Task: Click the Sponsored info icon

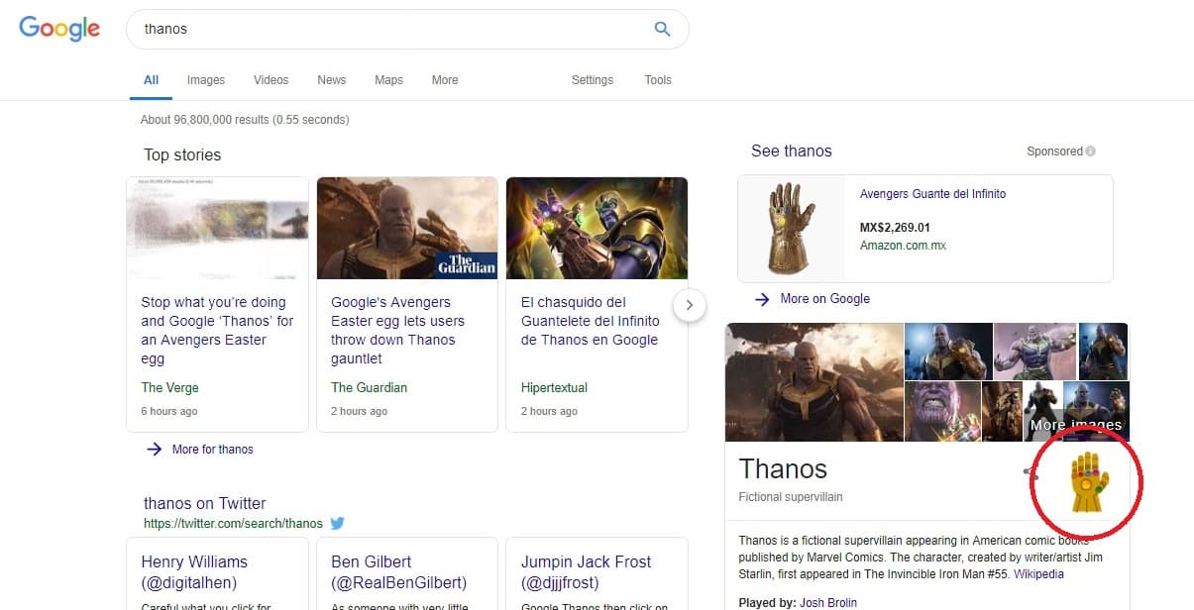Action: (1090, 152)
